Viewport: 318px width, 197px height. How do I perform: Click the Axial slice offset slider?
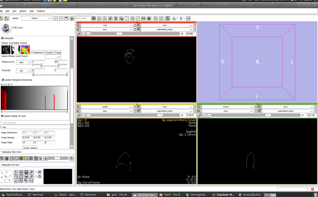coord(135,34)
